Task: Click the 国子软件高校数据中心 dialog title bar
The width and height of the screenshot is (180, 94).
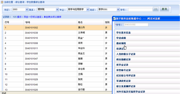Action: point(146,19)
